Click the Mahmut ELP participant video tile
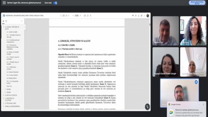 [166, 31]
